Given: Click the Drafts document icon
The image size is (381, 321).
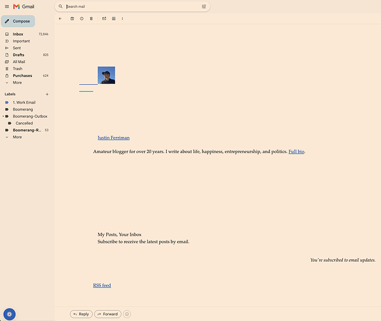Looking at the screenshot, I should [x=7, y=55].
